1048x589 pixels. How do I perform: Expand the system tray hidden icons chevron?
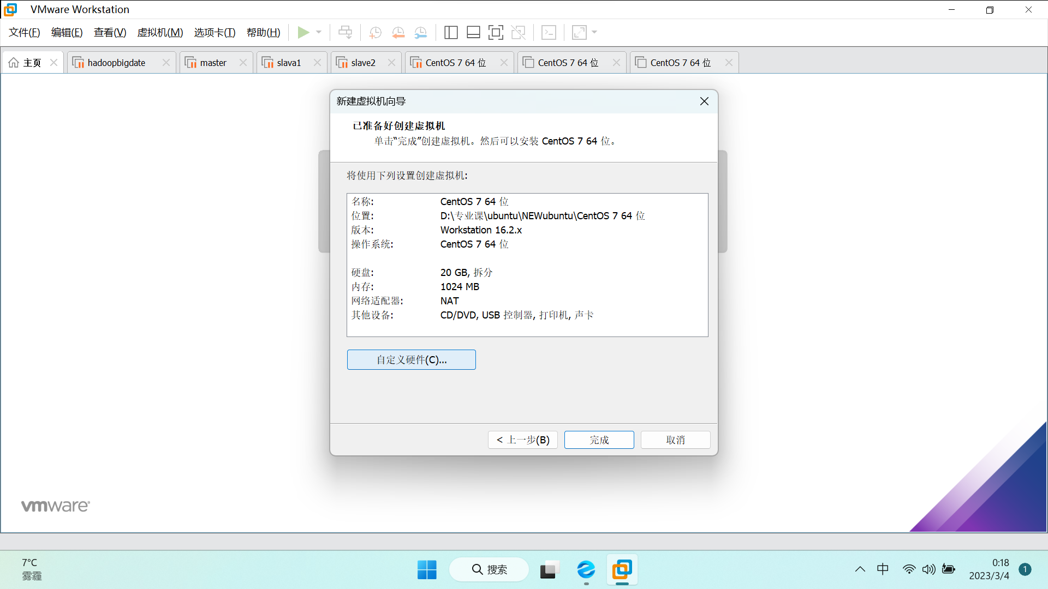pyautogui.click(x=860, y=569)
